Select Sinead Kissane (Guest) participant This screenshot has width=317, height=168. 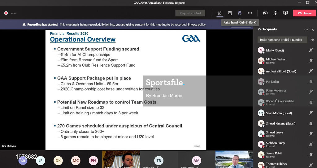[285, 124]
